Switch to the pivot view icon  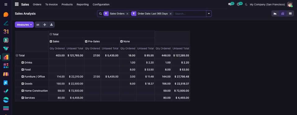click(283, 13)
